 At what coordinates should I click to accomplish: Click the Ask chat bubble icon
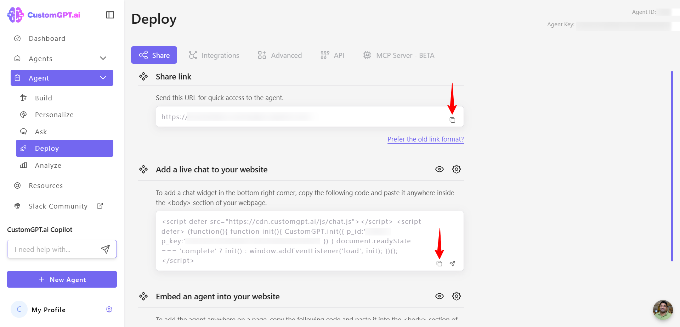(x=23, y=131)
